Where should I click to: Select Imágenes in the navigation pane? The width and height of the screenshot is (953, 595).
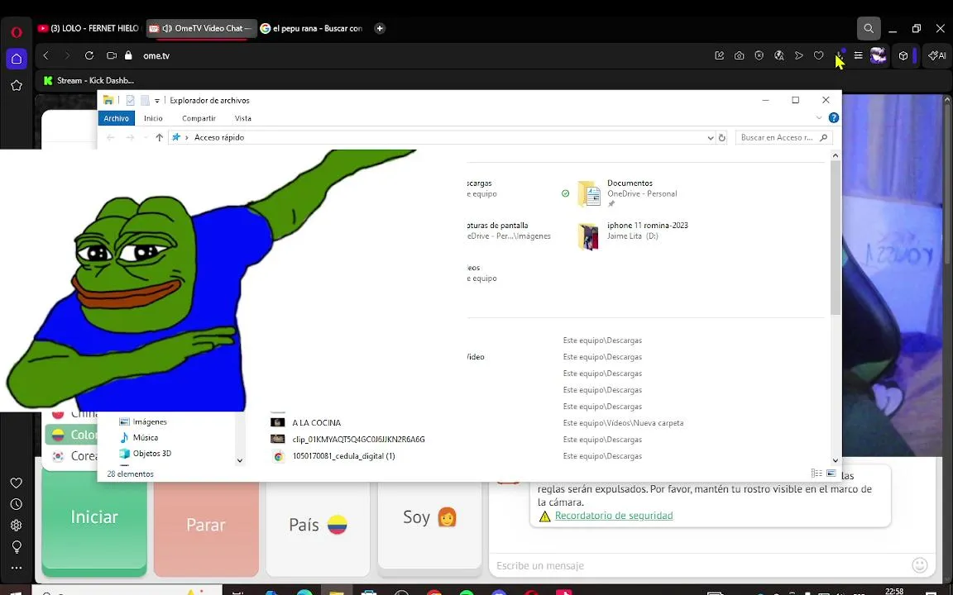click(143, 421)
